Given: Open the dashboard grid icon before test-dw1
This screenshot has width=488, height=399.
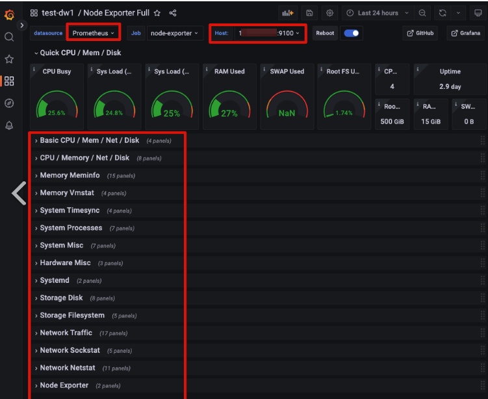Looking at the screenshot, I should [x=34, y=13].
